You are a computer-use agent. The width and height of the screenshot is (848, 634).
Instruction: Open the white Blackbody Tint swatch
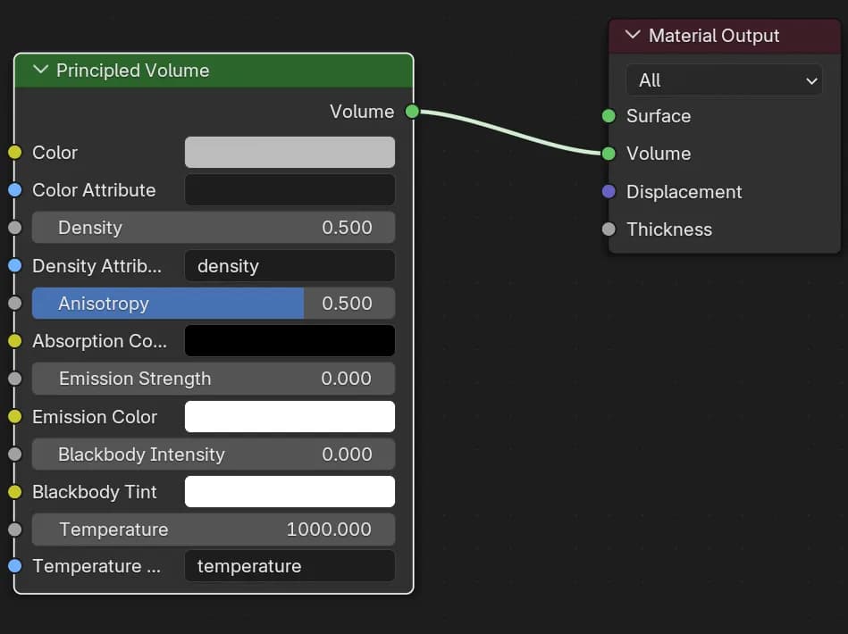pyautogui.click(x=290, y=492)
